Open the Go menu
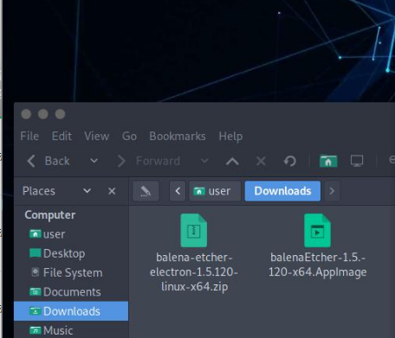 [x=129, y=136]
